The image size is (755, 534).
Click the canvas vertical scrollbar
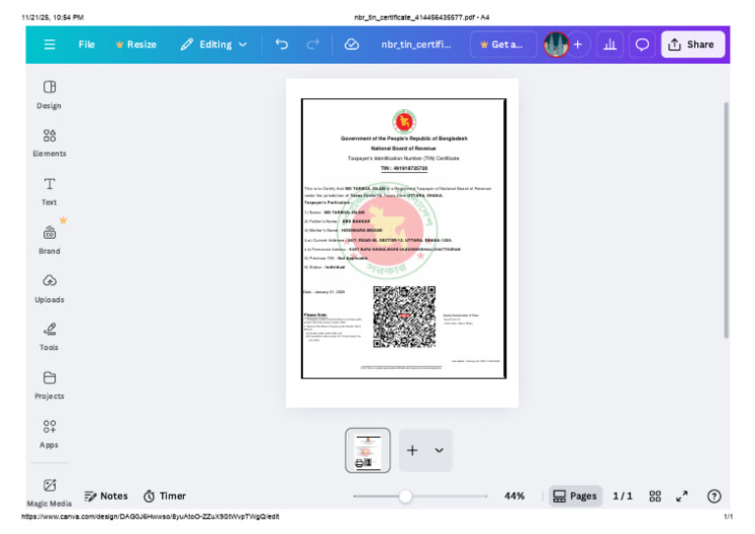pos(726,220)
